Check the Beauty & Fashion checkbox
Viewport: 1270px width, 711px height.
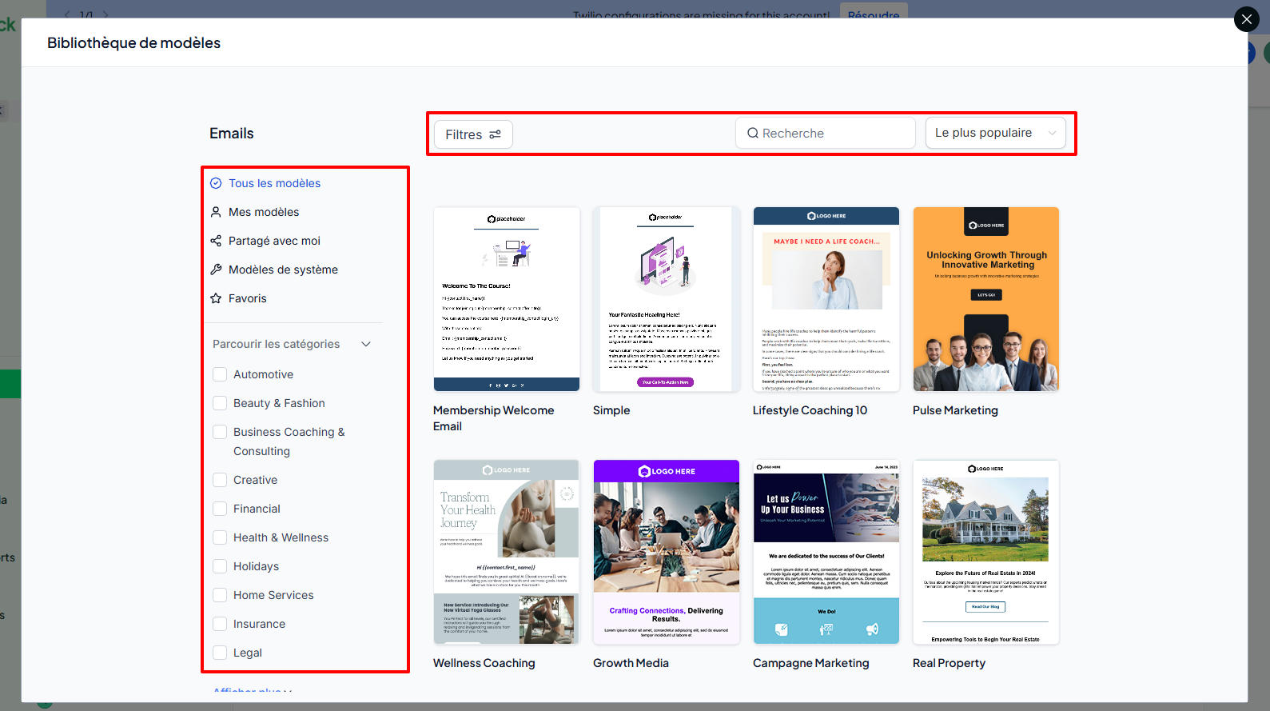coord(220,403)
